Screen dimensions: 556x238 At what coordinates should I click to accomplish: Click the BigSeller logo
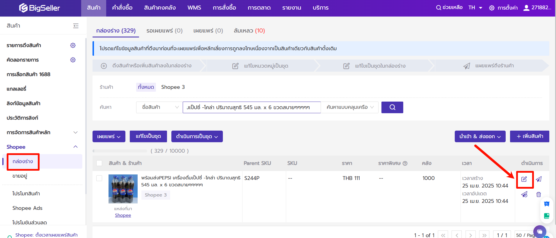click(x=40, y=8)
